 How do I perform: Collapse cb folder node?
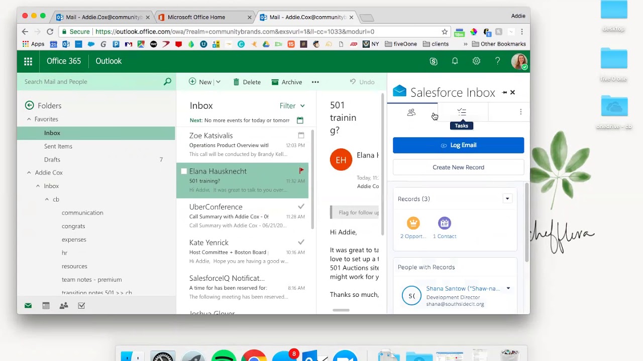47,199
